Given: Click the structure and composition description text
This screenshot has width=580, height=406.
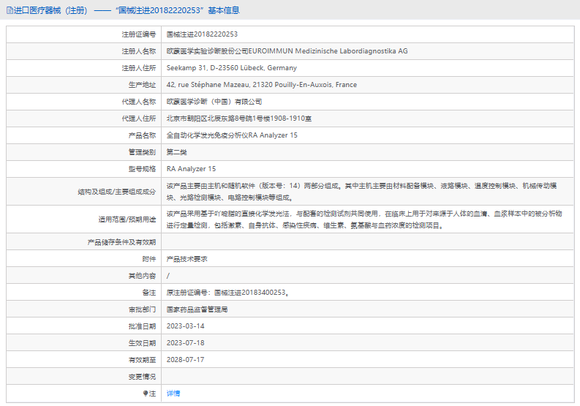Looking at the screenshot, I should pos(364,191).
